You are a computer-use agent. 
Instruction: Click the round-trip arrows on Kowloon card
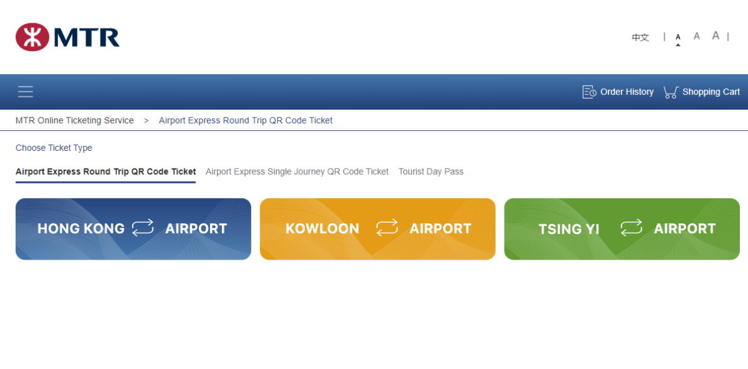coord(387,228)
